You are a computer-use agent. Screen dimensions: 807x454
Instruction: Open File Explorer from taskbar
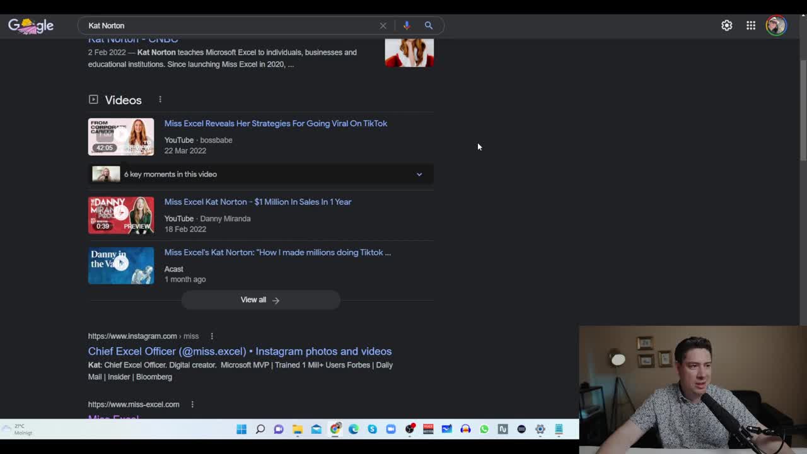[x=298, y=429]
